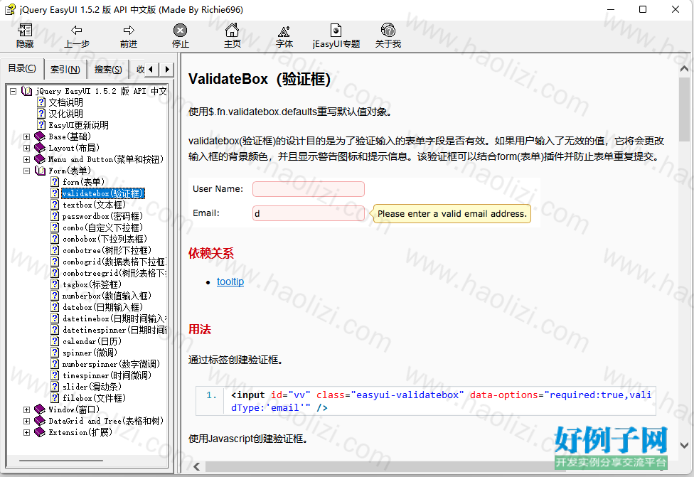Click the book icon beside Base(基础)
The height and width of the screenshot is (477, 694).
click(40, 136)
